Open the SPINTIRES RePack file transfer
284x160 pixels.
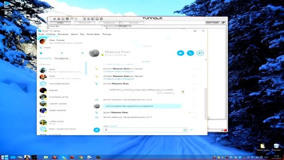point(142,90)
